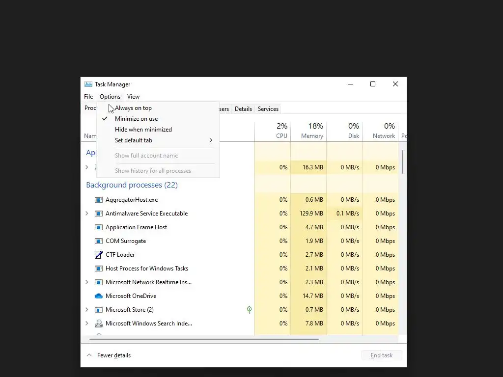503x377 pixels.
Task: Click the 2.7 MB memory cell
Action: (x=308, y=255)
